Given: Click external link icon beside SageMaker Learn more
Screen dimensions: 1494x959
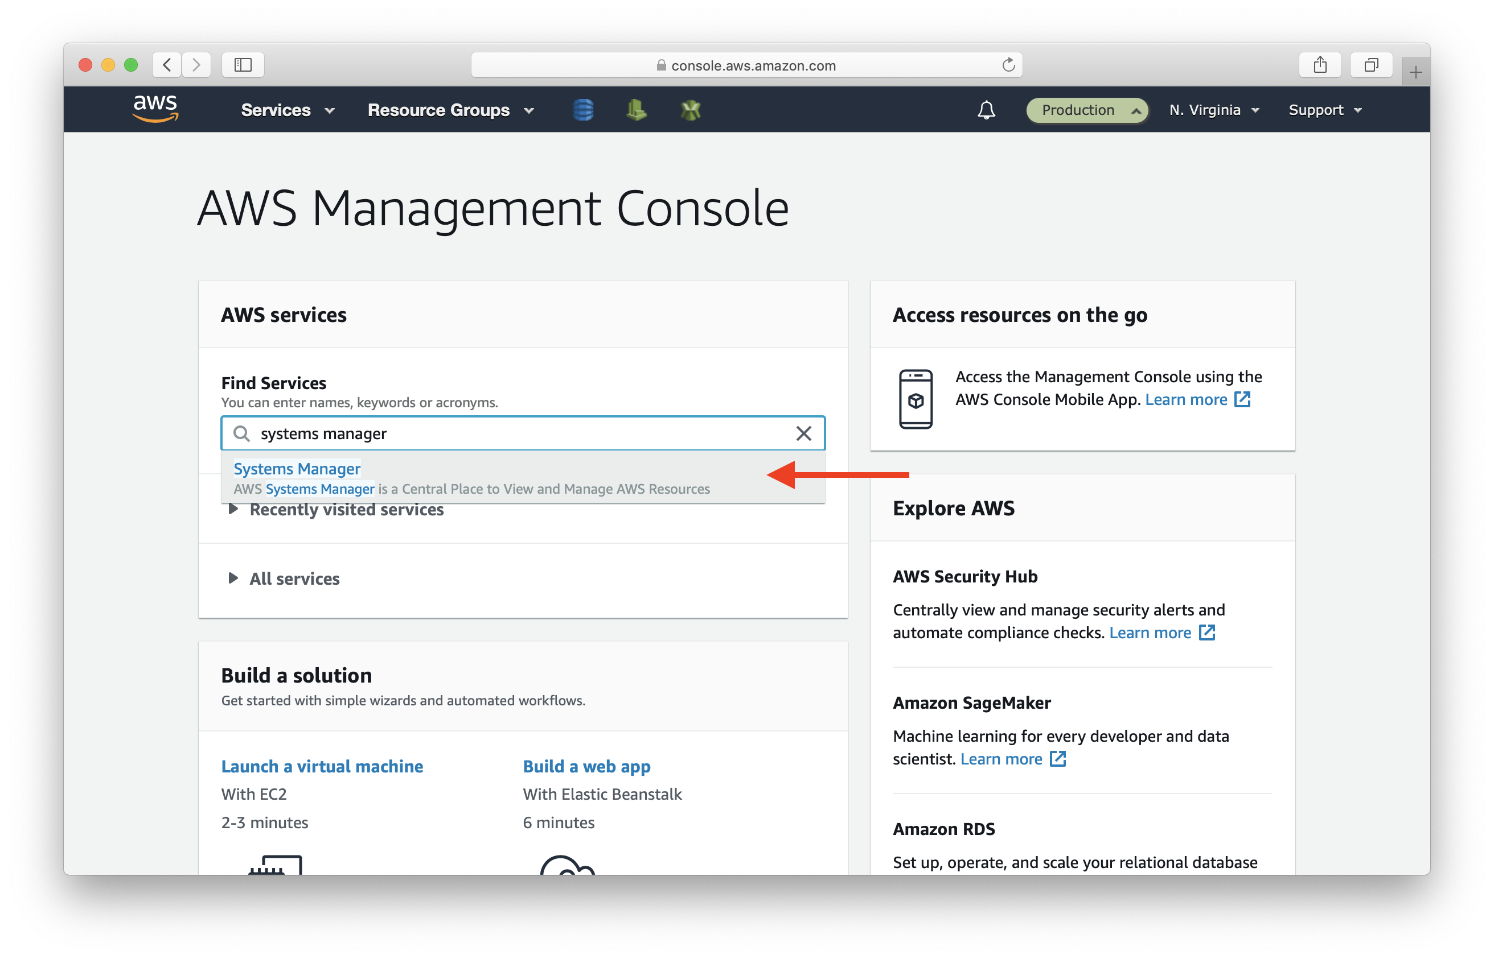Looking at the screenshot, I should point(1058,759).
